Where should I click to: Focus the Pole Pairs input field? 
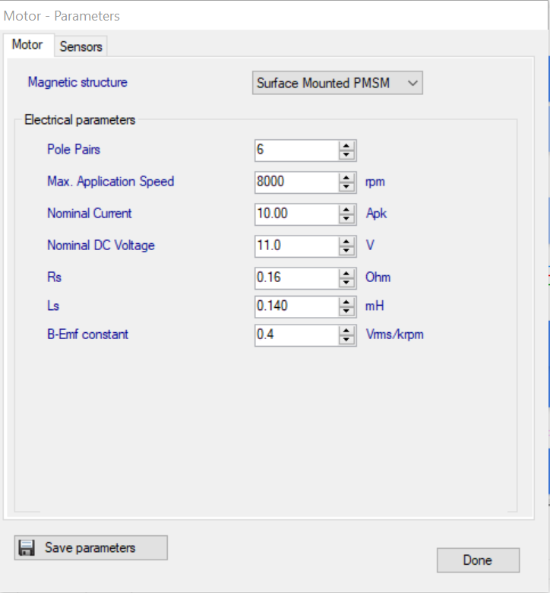pos(296,150)
